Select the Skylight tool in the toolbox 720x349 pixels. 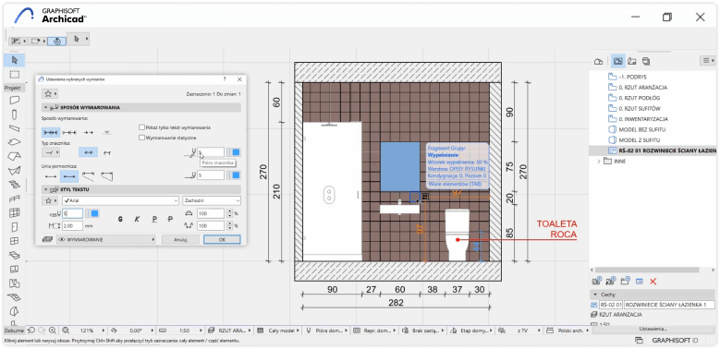(14, 255)
